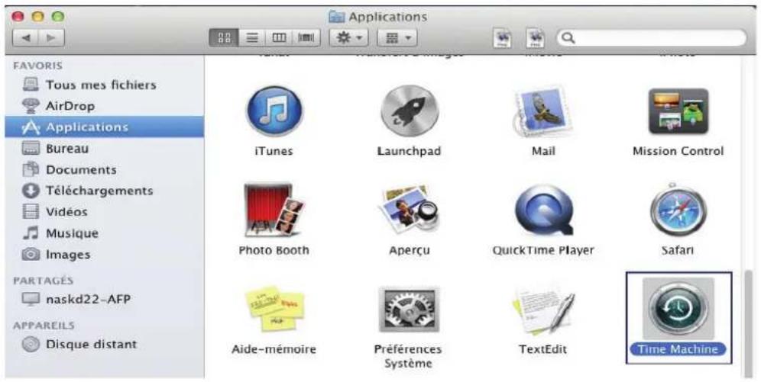The height and width of the screenshot is (382, 761).
Task: Switch to column view
Action: tap(279, 38)
